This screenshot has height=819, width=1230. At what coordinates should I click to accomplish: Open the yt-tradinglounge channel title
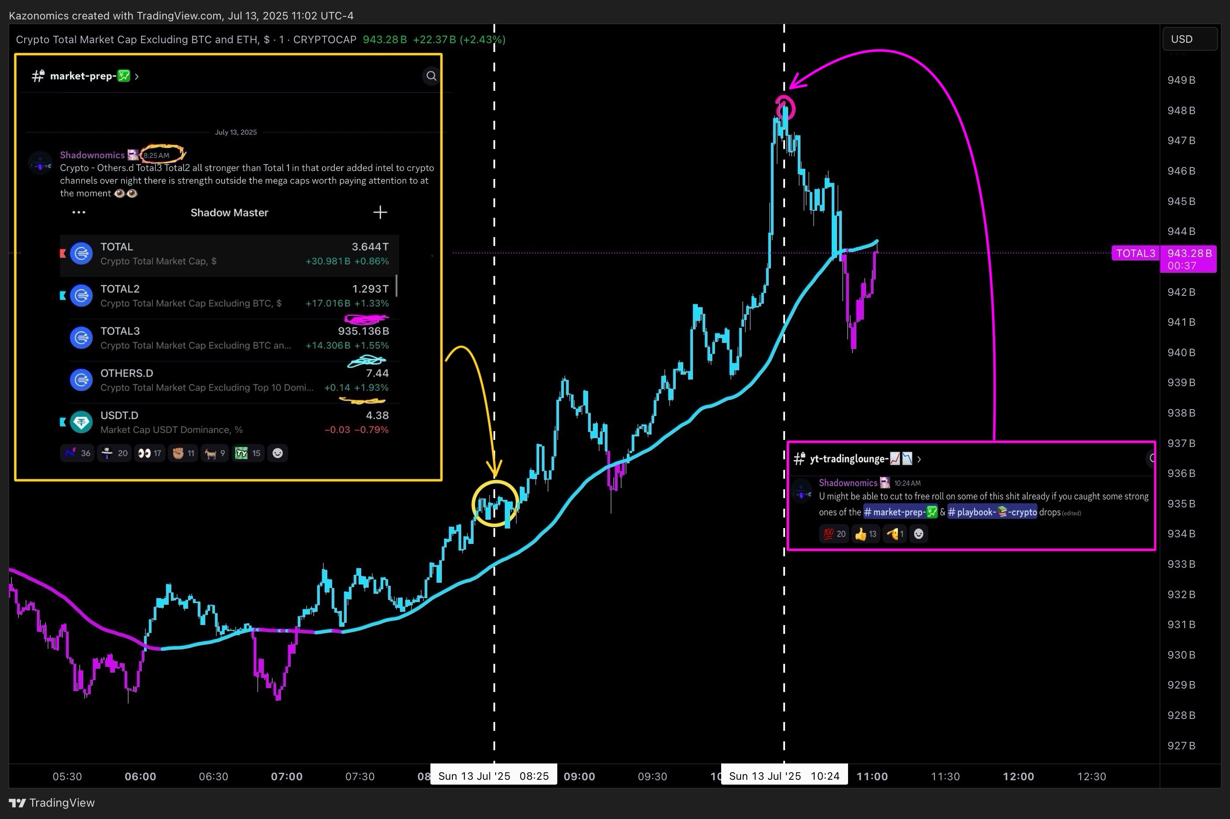point(861,459)
